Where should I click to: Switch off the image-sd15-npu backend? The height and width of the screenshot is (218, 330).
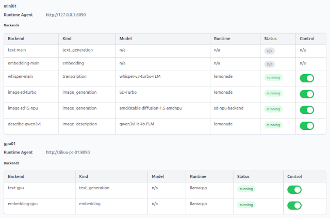[x=307, y=110]
